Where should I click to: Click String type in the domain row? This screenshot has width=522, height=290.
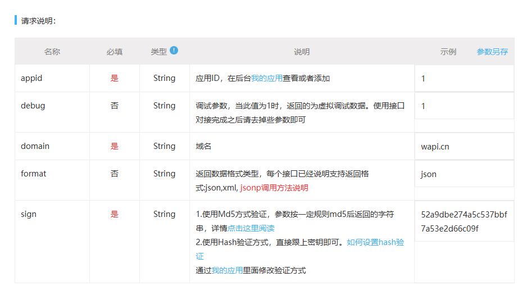[x=164, y=146]
